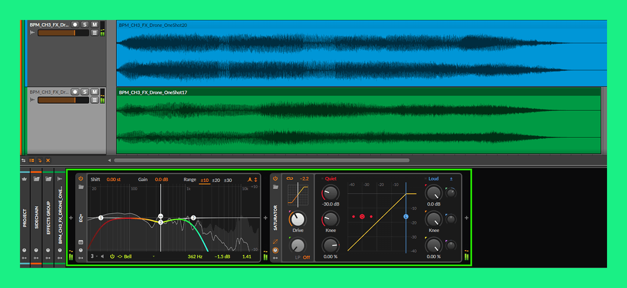Open the lane menu icon on the first track
This screenshot has width=627, height=288.
click(94, 32)
